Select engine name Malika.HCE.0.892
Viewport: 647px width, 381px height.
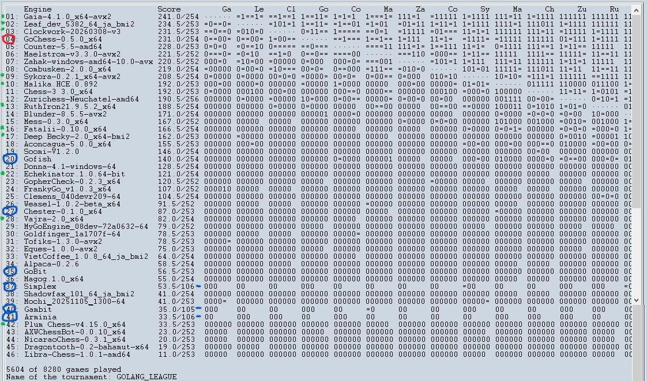61,84
